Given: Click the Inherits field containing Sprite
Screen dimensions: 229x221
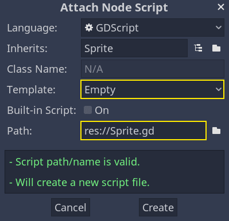Looking at the screenshot, I should point(134,48).
